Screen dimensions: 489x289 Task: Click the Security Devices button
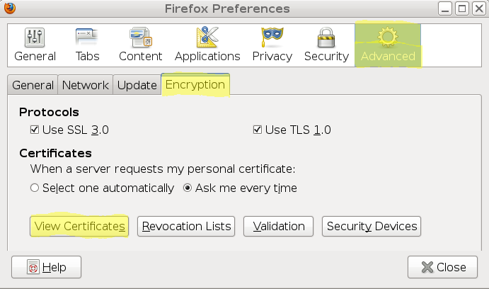[372, 226]
